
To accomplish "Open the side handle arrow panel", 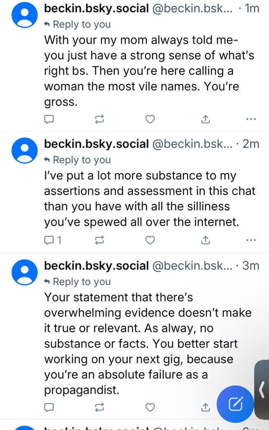I will pos(262,389).
